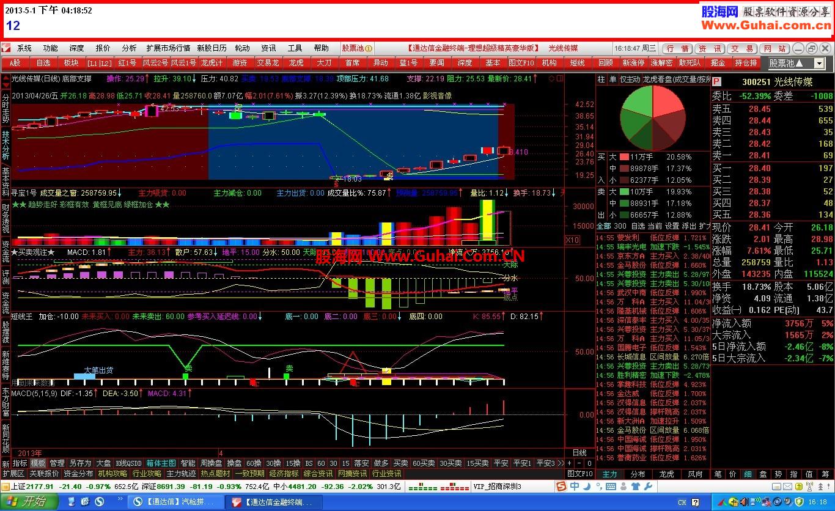835x511 pixels.
Task: Open the 设置 option in alerts panel
Action: [672, 226]
